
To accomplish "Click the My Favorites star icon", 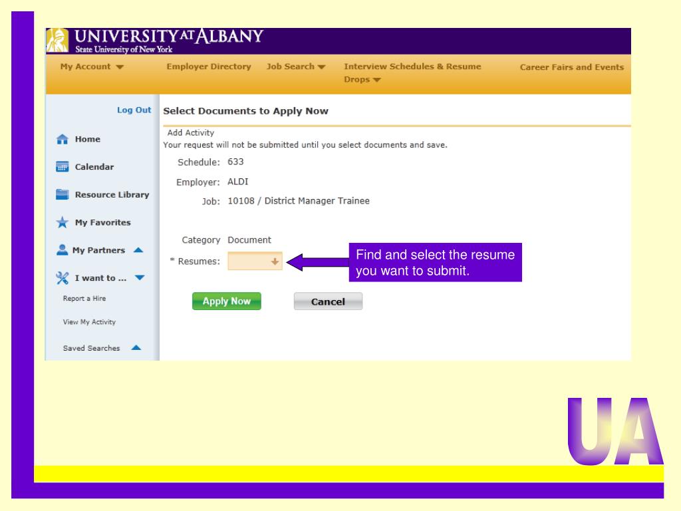I will click(x=62, y=222).
